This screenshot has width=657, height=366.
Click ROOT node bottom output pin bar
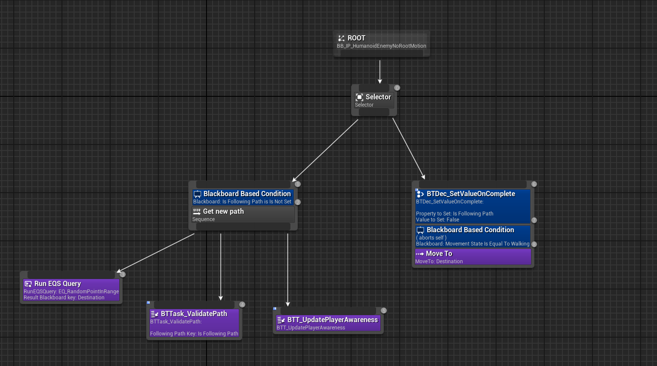tap(382, 53)
